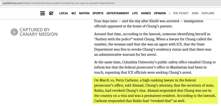Click the Seattle Times logo icon
221x106 pixels.
tap(51, 13)
